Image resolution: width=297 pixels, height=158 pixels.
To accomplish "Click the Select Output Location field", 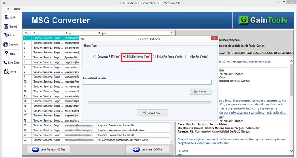I will (x=147, y=83).
